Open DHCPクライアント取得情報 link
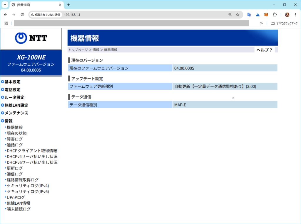 (x=32, y=151)
